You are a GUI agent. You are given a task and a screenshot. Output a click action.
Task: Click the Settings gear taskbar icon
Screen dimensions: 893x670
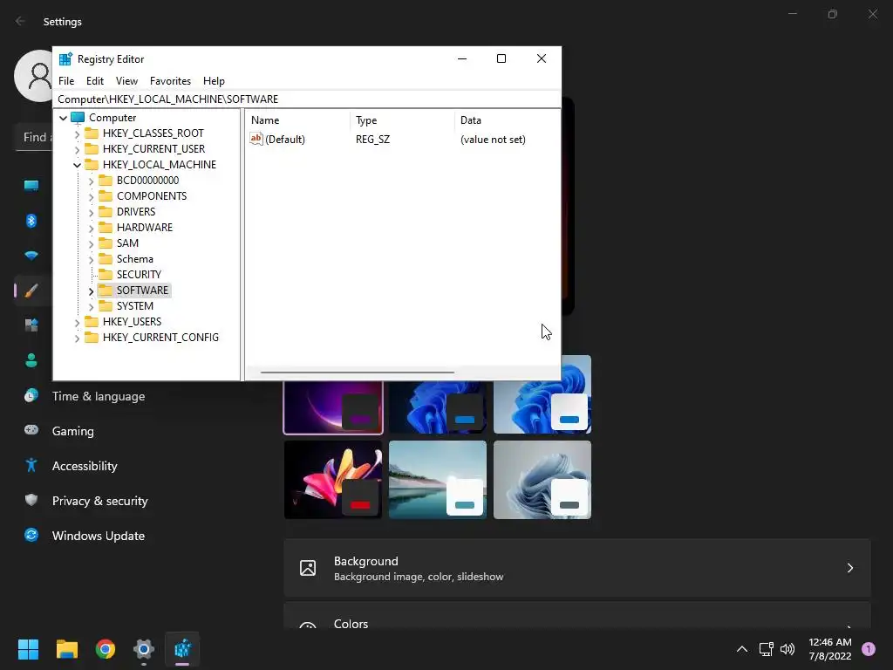coord(144,649)
